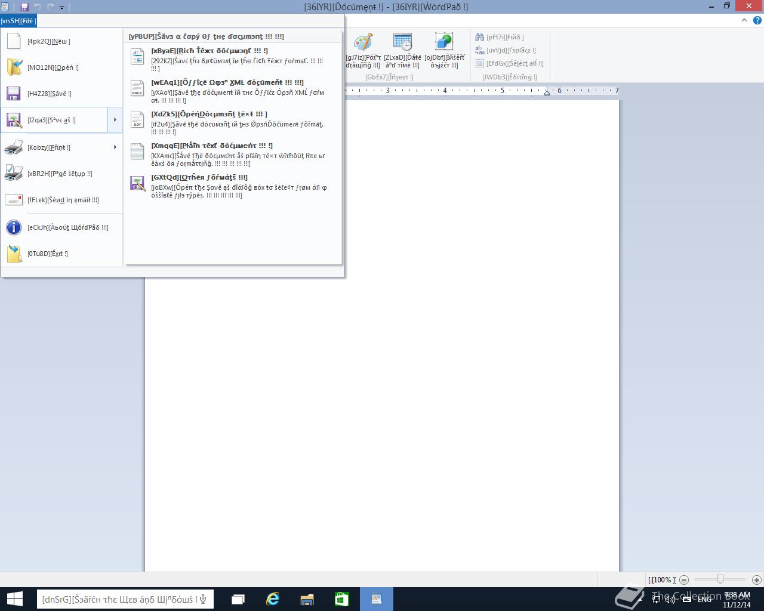Click the Select all icon
764x611 pixels.
point(479,63)
